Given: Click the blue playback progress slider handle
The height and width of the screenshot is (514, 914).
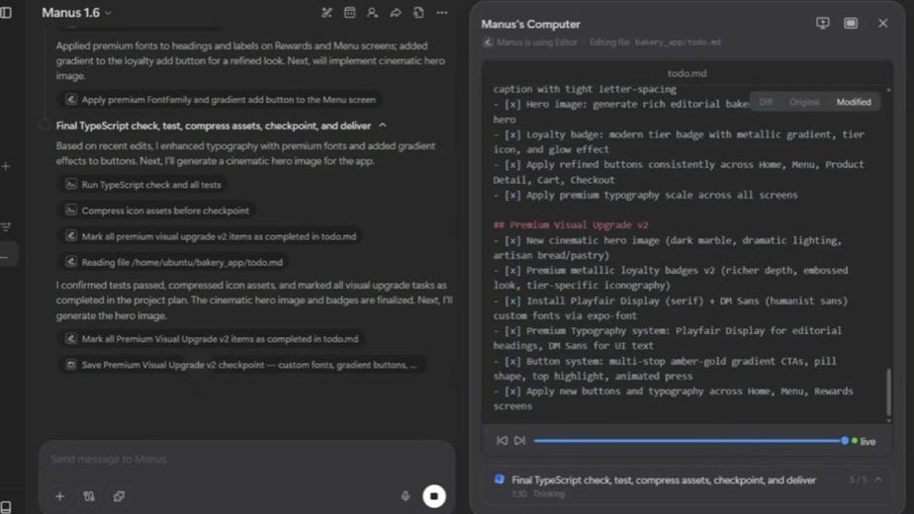Looking at the screenshot, I should coord(845,441).
